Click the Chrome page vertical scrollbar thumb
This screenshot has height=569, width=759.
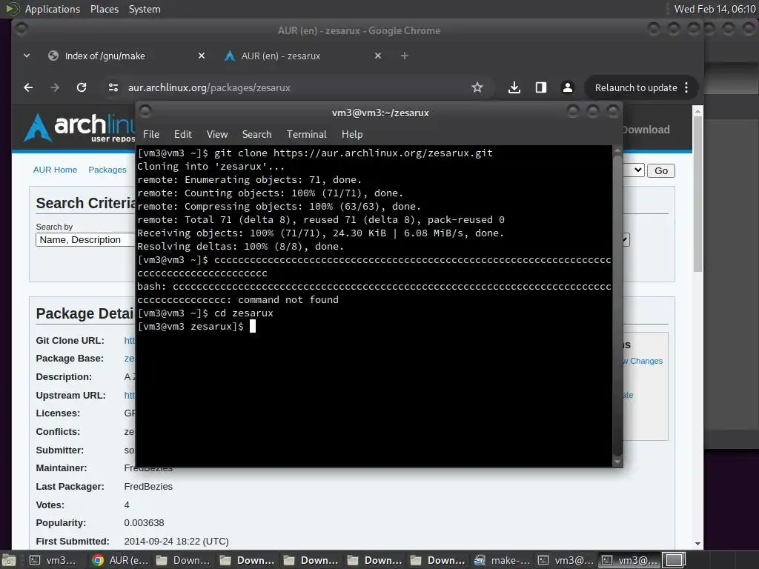[697, 193]
